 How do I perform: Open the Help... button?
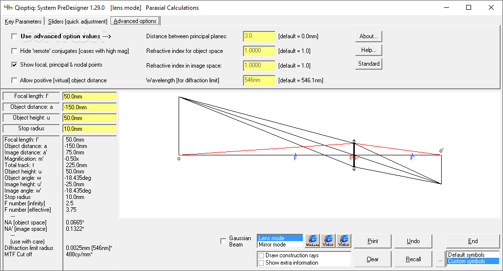369,50
